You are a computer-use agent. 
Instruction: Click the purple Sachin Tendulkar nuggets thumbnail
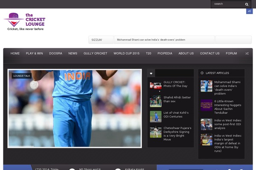(207, 105)
